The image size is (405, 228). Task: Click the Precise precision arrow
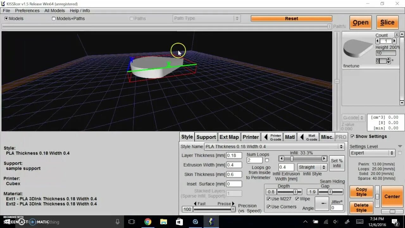pyautogui.click(x=233, y=204)
